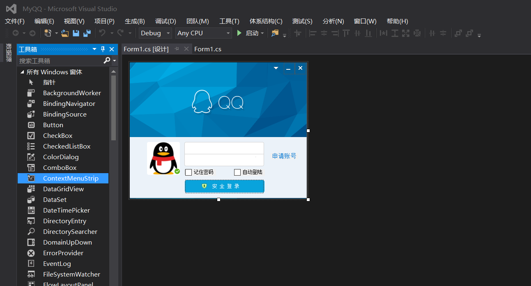Click the Send to Back layout icon
The height and width of the screenshot is (286, 531).
click(469, 33)
